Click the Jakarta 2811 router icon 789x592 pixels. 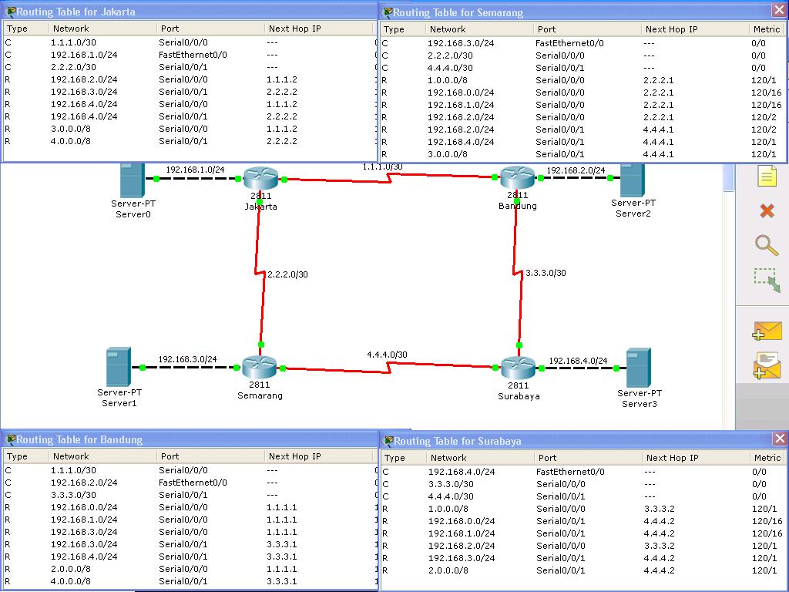(x=260, y=179)
